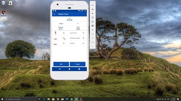Image resolution: width=181 pixels, height=101 pixels.
Task: Open Google Chrome from the taskbar
Action: (58, 99)
